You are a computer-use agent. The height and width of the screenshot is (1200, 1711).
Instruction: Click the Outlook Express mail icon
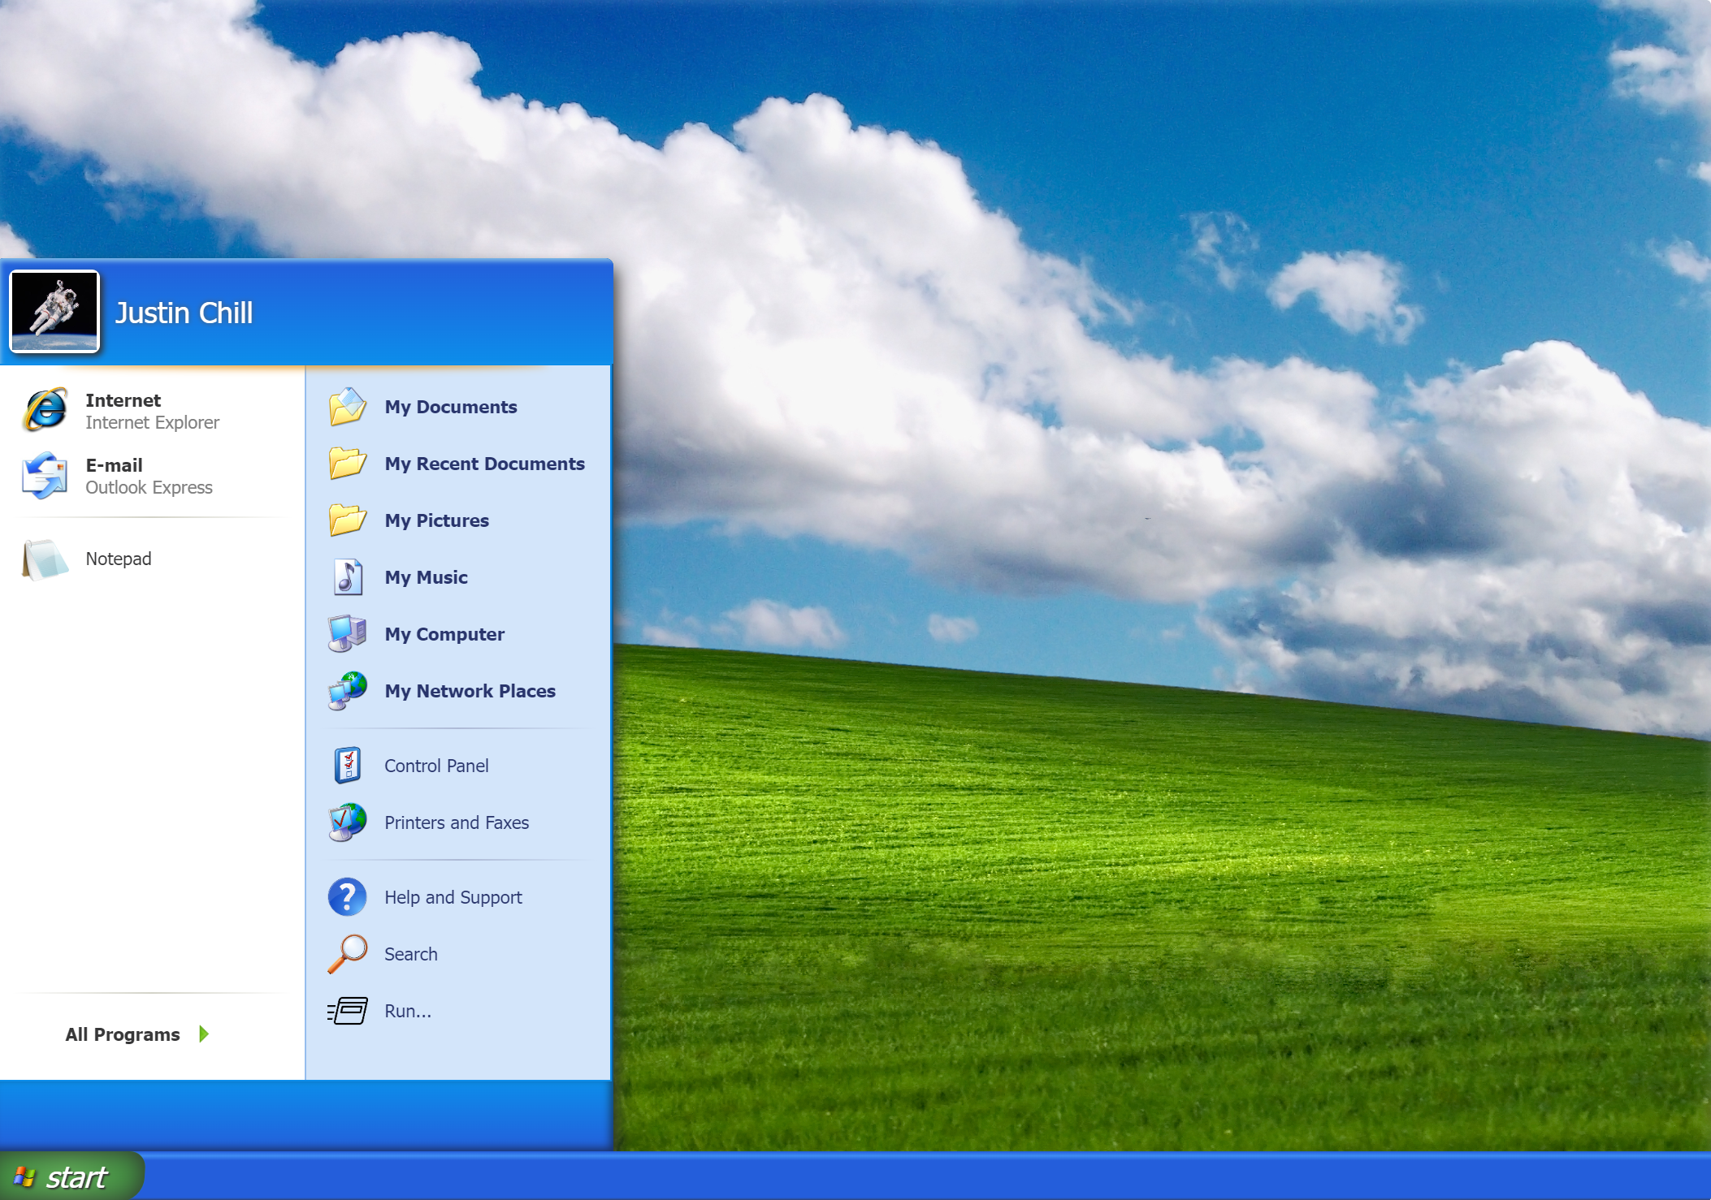45,475
